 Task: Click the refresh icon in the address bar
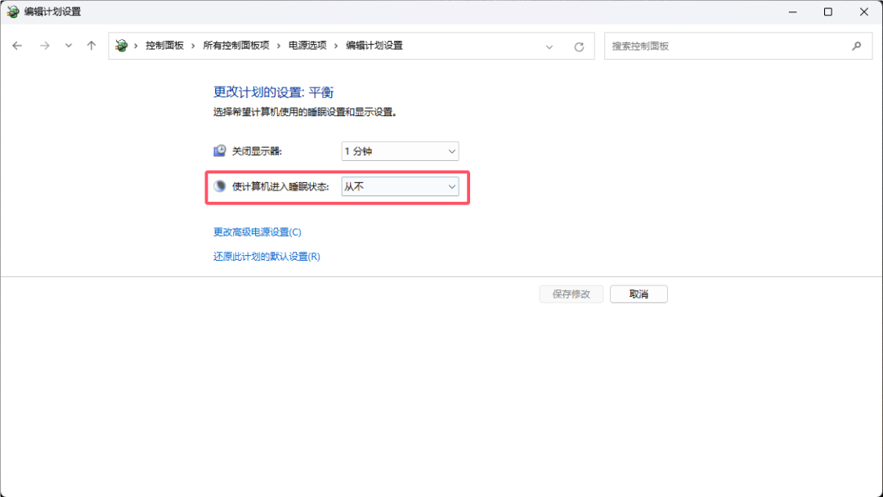click(580, 46)
